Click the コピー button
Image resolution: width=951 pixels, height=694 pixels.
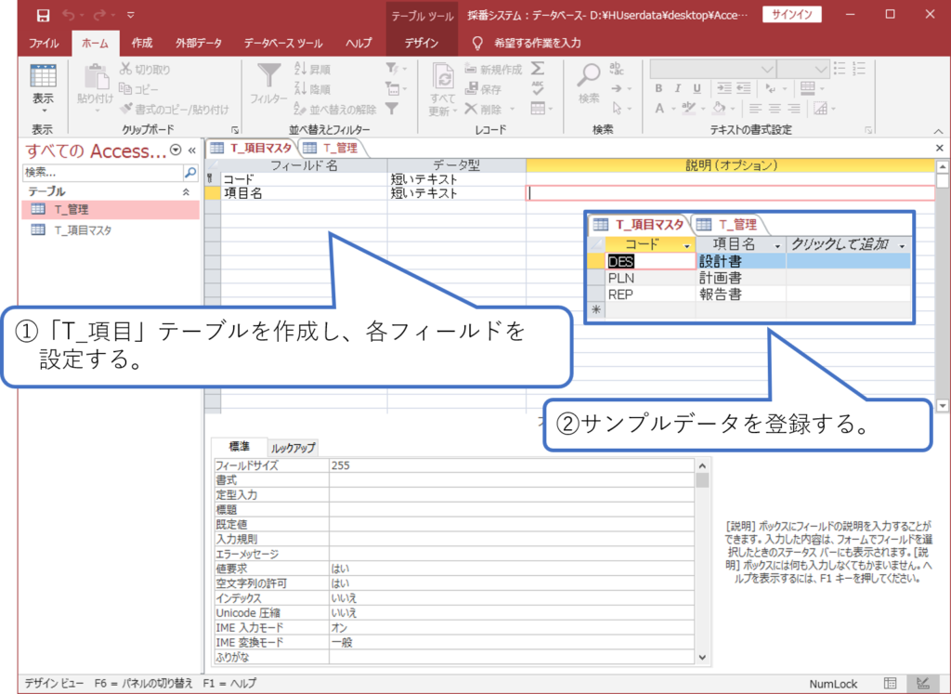pyautogui.click(x=139, y=89)
